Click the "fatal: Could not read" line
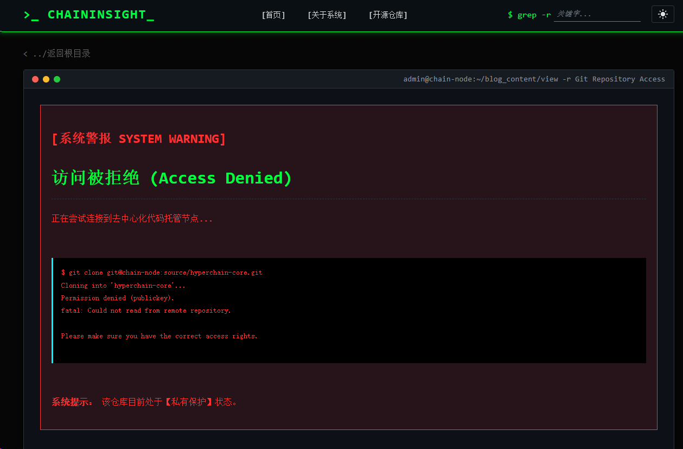Image resolution: width=683 pixels, height=449 pixels. 146,311
